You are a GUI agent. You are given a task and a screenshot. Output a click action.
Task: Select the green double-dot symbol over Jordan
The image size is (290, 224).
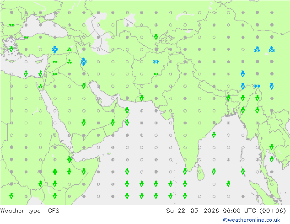tap(55, 74)
